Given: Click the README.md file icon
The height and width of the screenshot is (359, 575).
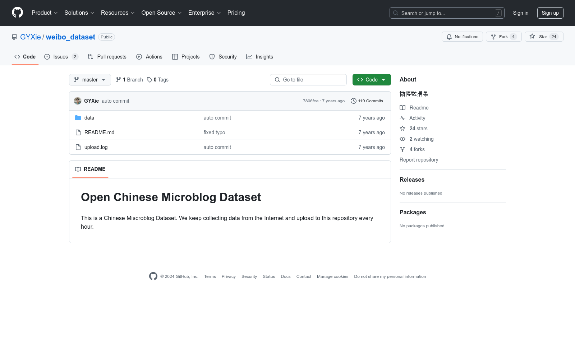Looking at the screenshot, I should click(78, 132).
